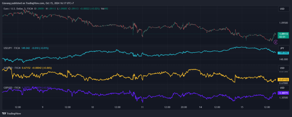The width and height of the screenshot is (292, 117).
Task: Click the date 11 on the time axis
Action: tap(142, 107)
